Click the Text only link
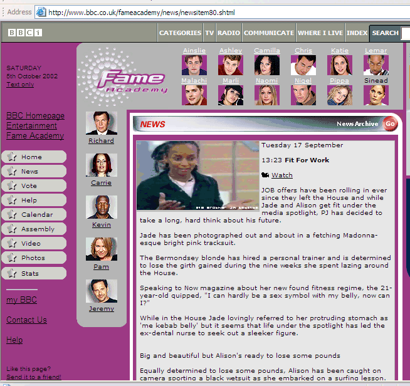 [20, 84]
